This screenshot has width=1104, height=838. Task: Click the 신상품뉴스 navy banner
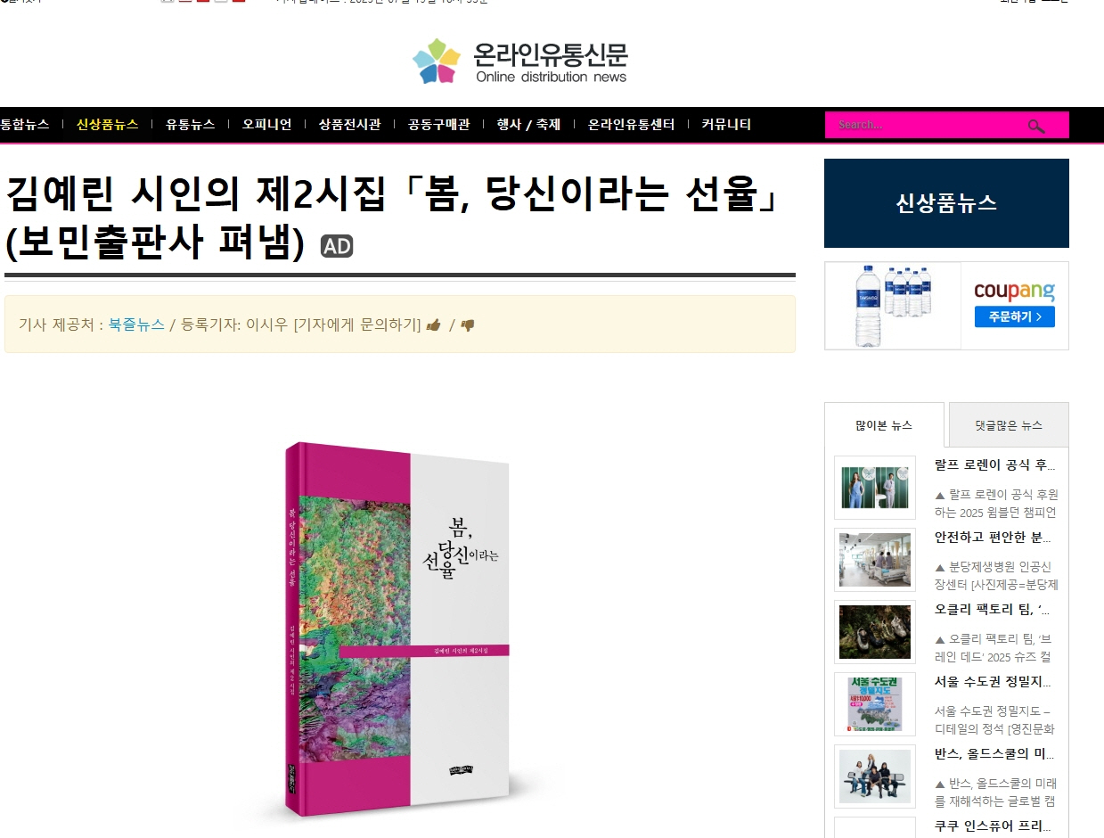point(946,203)
